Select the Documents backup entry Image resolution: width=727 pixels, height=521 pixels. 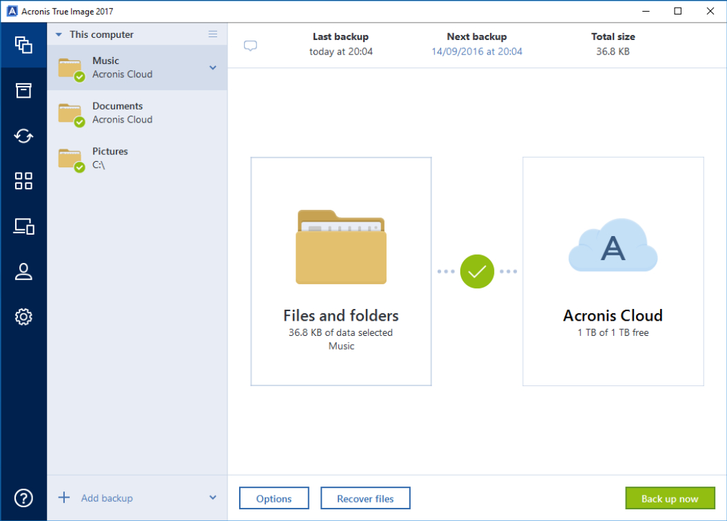coord(136,113)
